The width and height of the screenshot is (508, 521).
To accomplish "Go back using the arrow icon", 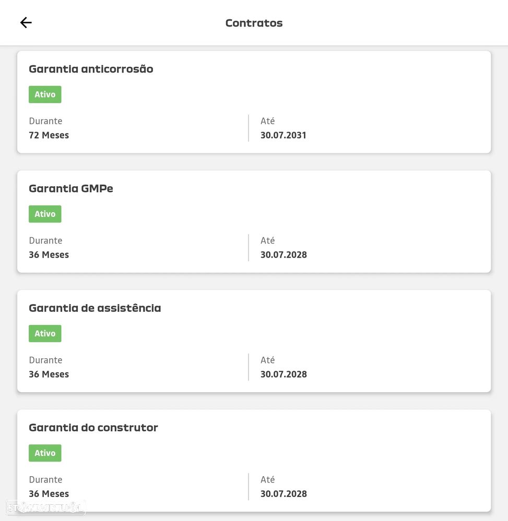I will pyautogui.click(x=26, y=22).
